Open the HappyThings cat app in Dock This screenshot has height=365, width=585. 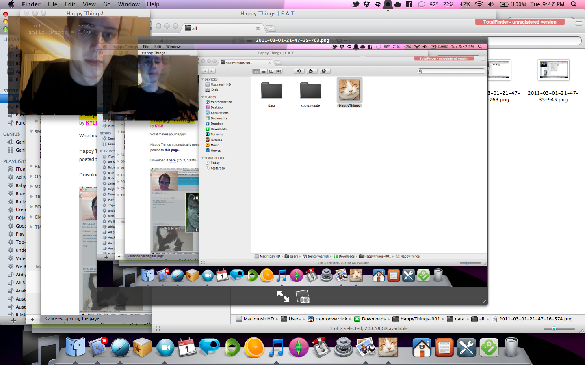[388, 348]
